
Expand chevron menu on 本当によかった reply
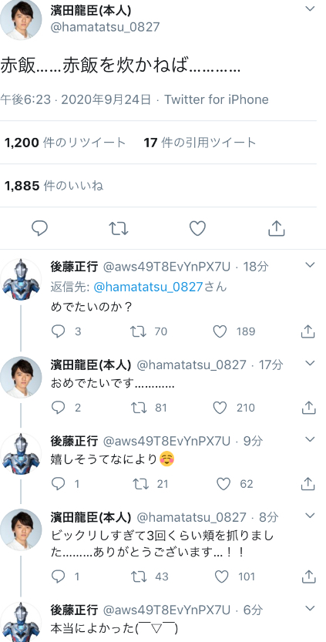click(311, 607)
